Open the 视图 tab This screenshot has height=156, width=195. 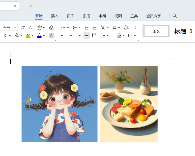(118, 16)
